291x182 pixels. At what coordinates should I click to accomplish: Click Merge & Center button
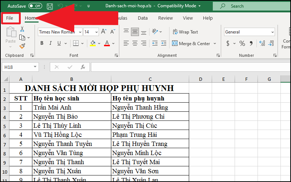pos(191,43)
